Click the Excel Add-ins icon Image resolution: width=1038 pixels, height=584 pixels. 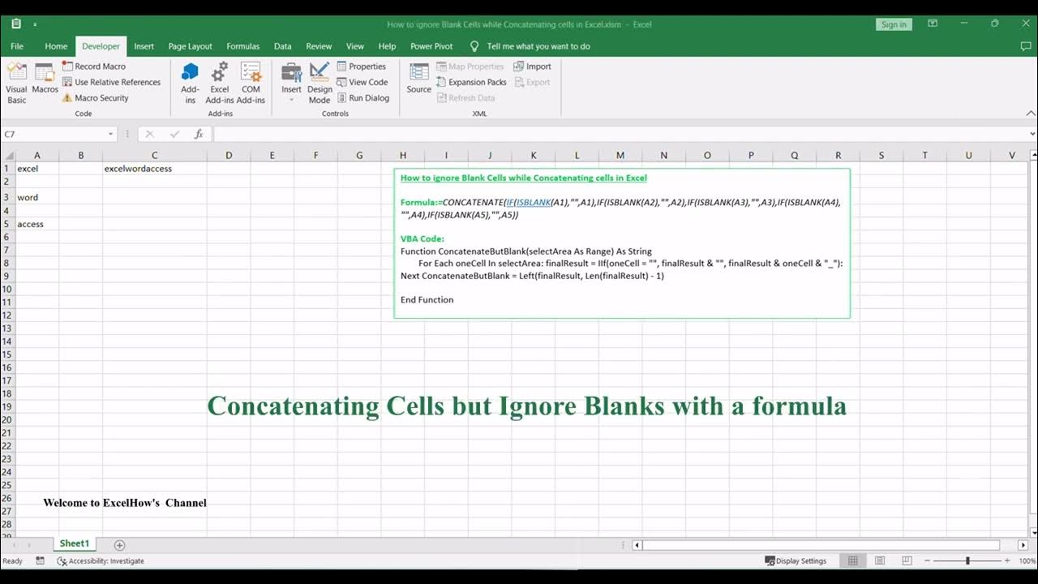219,82
